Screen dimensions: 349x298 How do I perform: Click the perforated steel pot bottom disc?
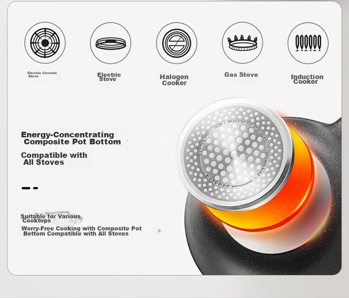(235, 154)
